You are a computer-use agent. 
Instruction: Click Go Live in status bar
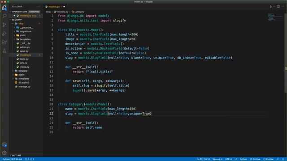tap(255, 159)
